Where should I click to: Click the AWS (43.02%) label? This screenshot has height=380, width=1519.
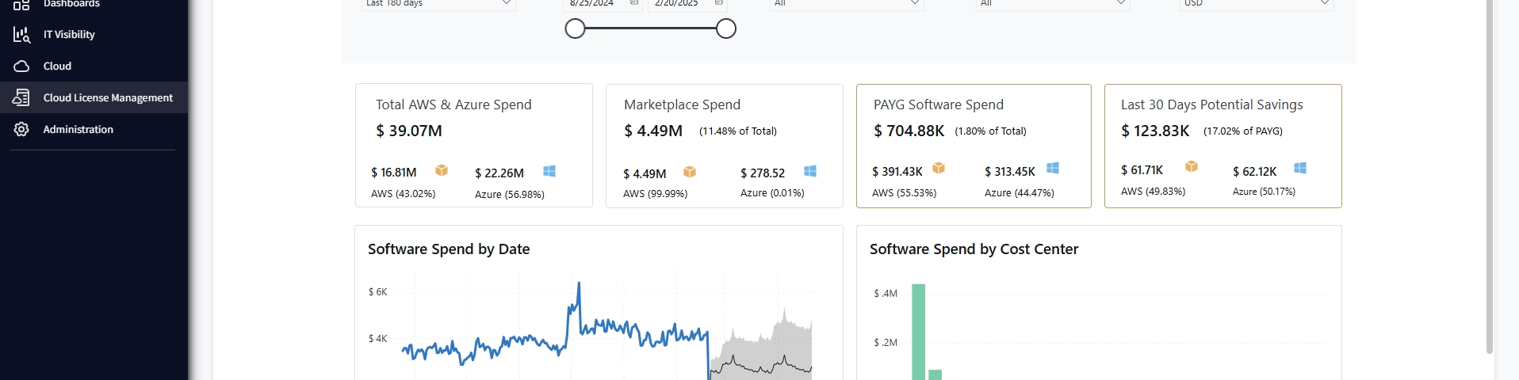point(403,194)
